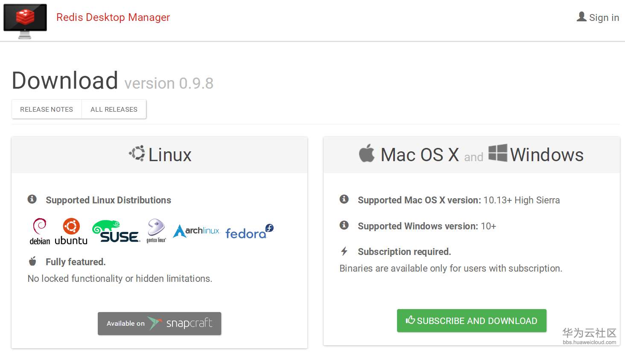
Task: Click the Gentoo Linux logo
Action: [x=156, y=231]
